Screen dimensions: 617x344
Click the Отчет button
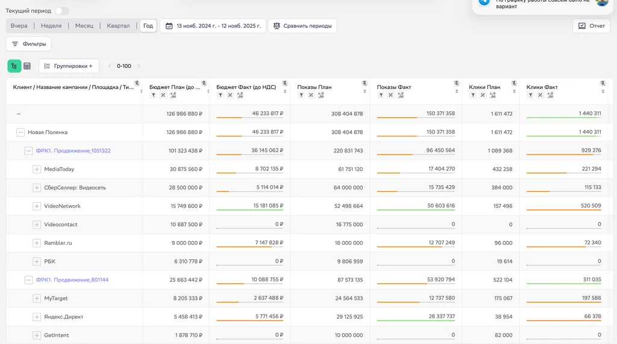pos(591,26)
